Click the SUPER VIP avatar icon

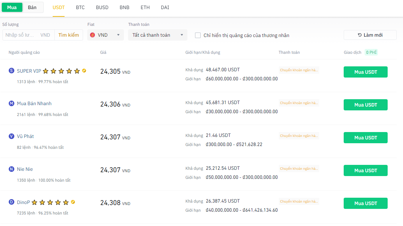(x=12, y=71)
